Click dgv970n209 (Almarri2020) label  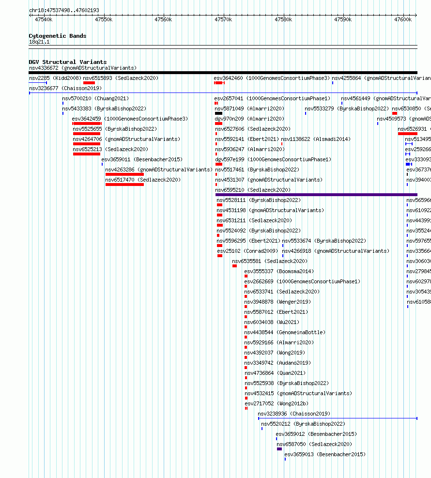(249, 119)
